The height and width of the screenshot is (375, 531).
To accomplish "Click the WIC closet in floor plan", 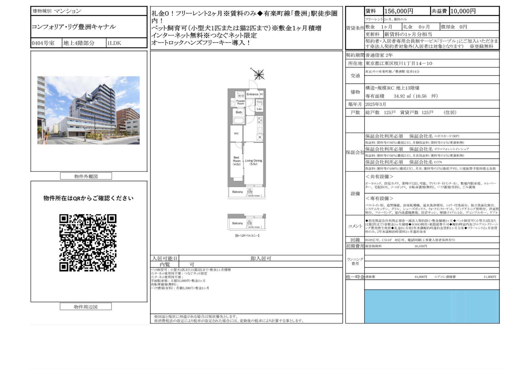I will pos(236,133).
